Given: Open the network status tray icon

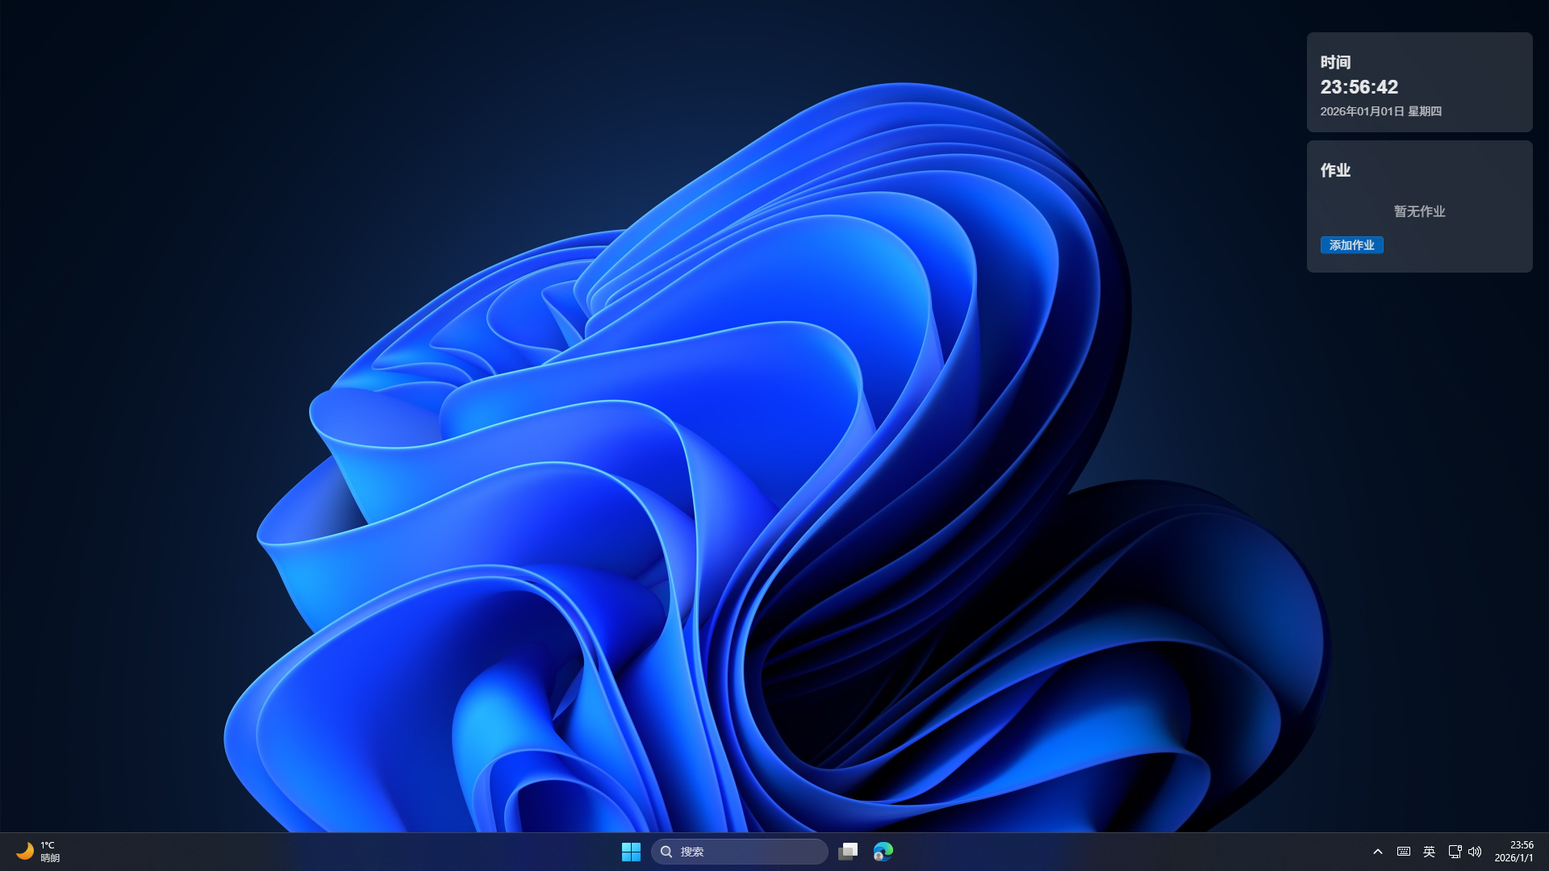Looking at the screenshot, I should 1455,852.
